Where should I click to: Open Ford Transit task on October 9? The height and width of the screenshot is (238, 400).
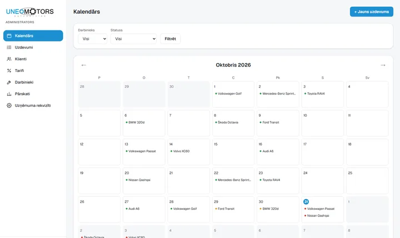(269, 122)
